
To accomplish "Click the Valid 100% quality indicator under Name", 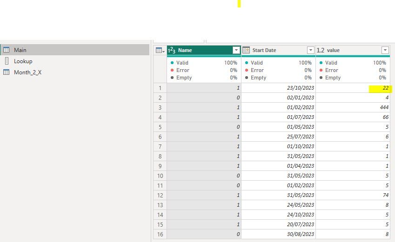I will [204, 63].
